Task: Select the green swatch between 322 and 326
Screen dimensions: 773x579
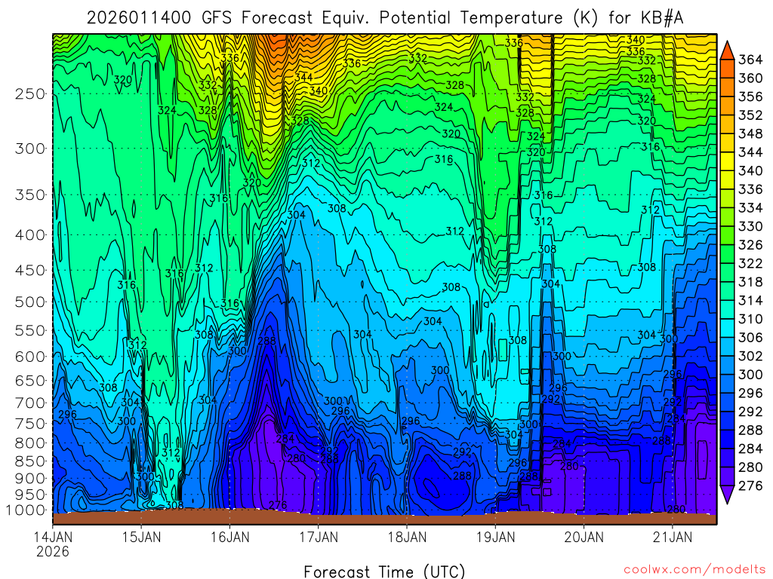Action: pos(729,254)
